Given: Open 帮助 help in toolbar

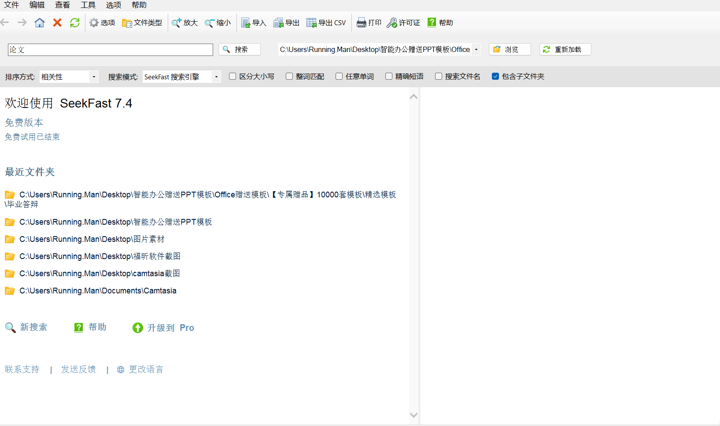Looking at the screenshot, I should tap(440, 22).
